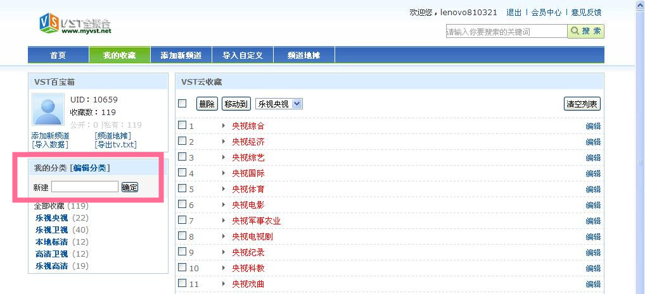Click the 删除 button

207,104
